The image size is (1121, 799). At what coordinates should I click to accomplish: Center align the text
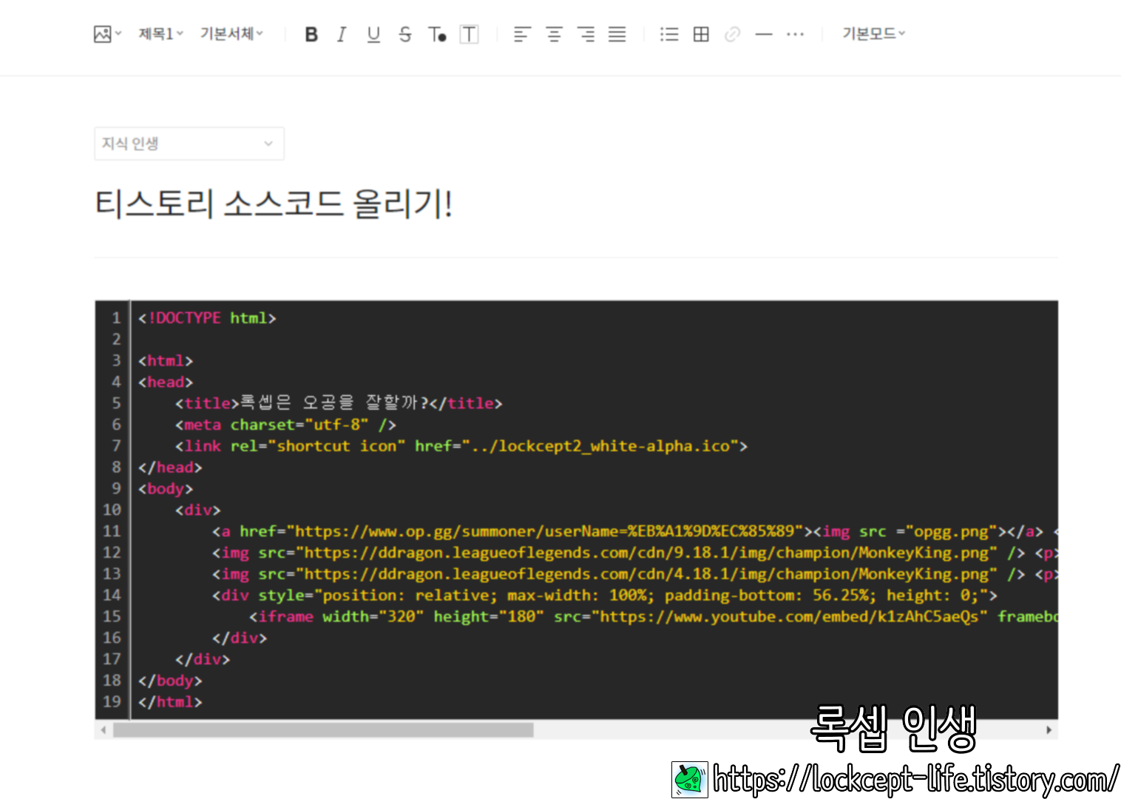(554, 34)
